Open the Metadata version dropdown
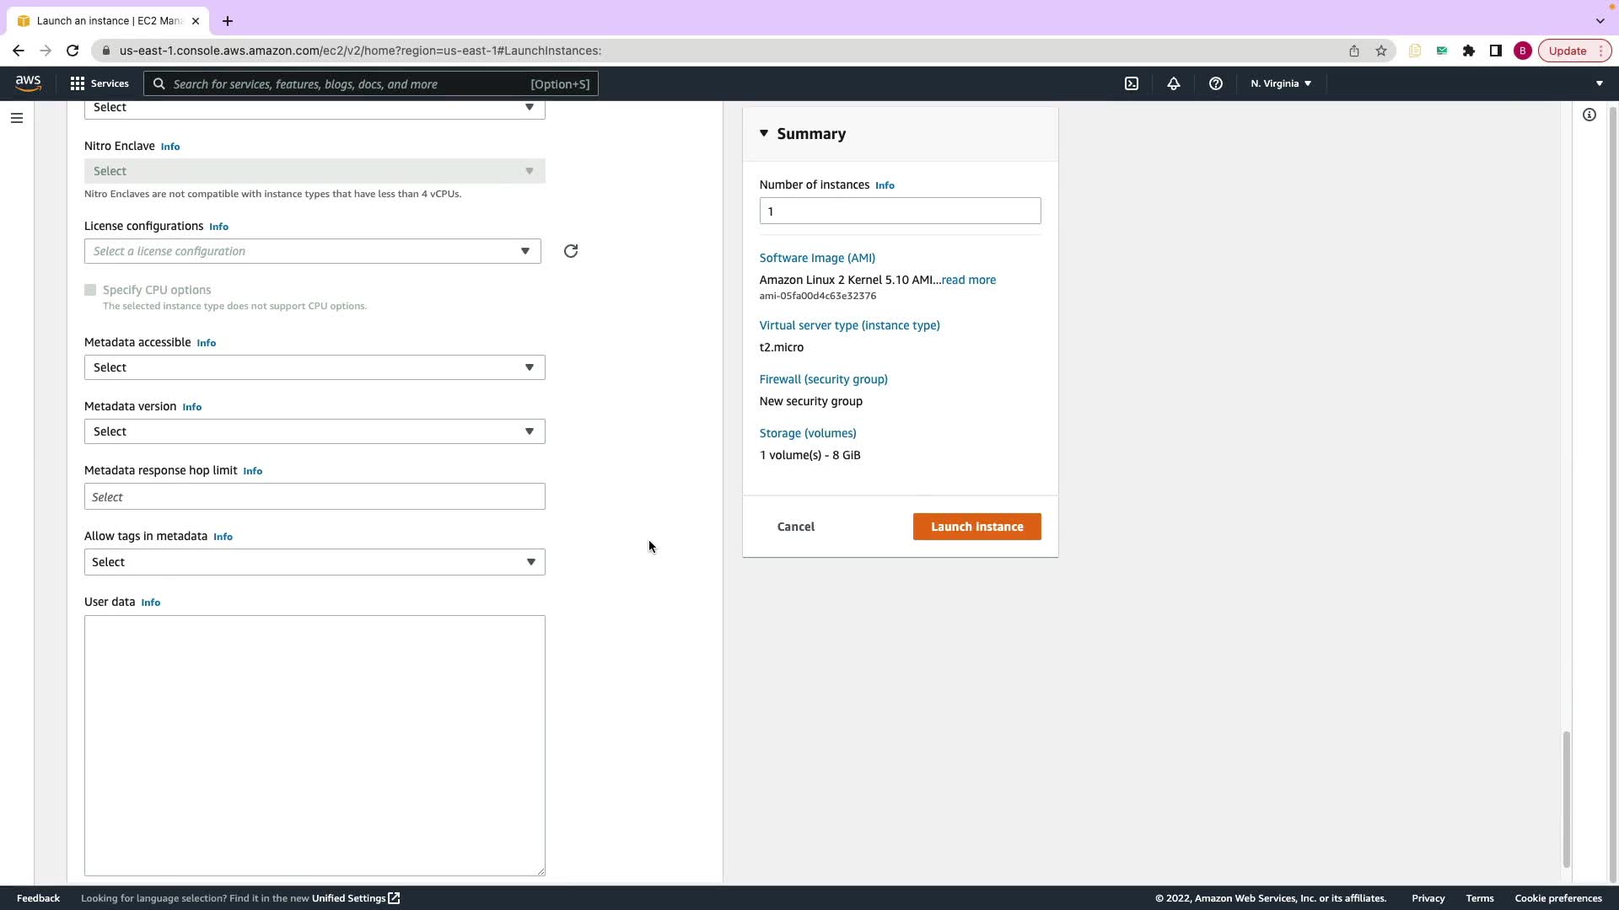This screenshot has width=1619, height=910. coord(315,431)
